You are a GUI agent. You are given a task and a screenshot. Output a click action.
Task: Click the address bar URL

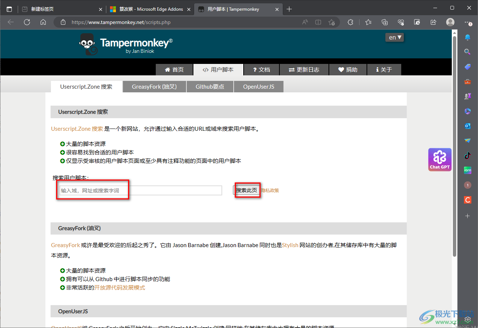tap(121, 22)
